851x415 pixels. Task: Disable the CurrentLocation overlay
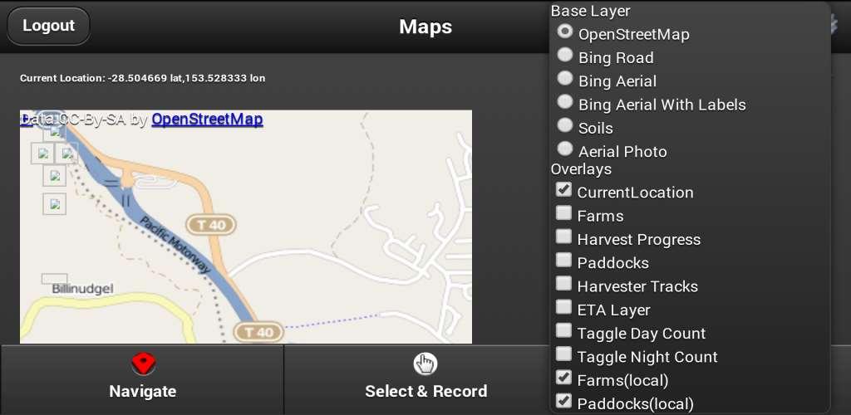pyautogui.click(x=563, y=190)
